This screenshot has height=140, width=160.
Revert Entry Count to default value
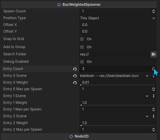click(75, 69)
